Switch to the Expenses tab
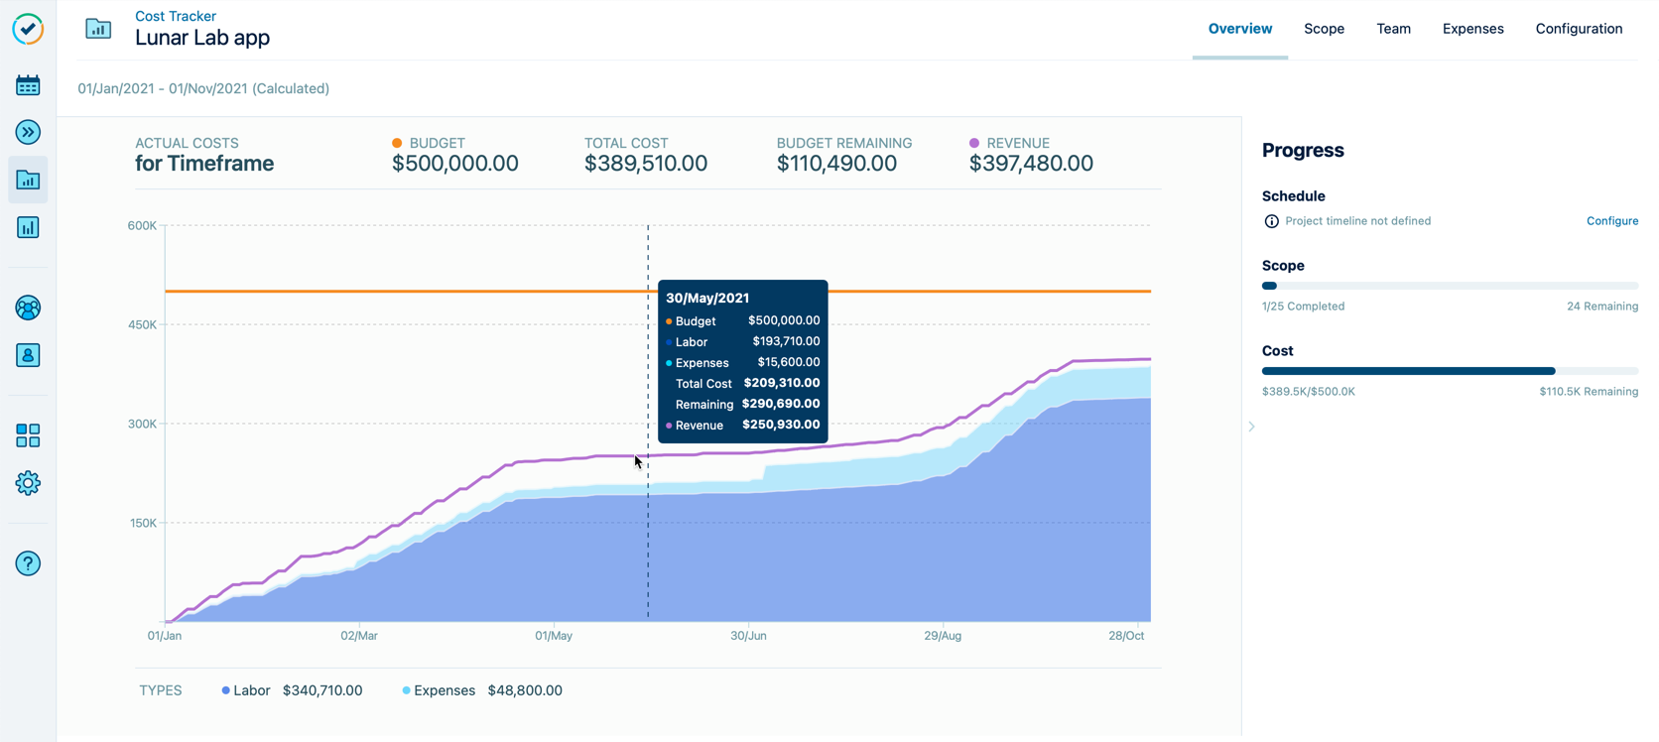The width and height of the screenshot is (1659, 742). tap(1472, 29)
